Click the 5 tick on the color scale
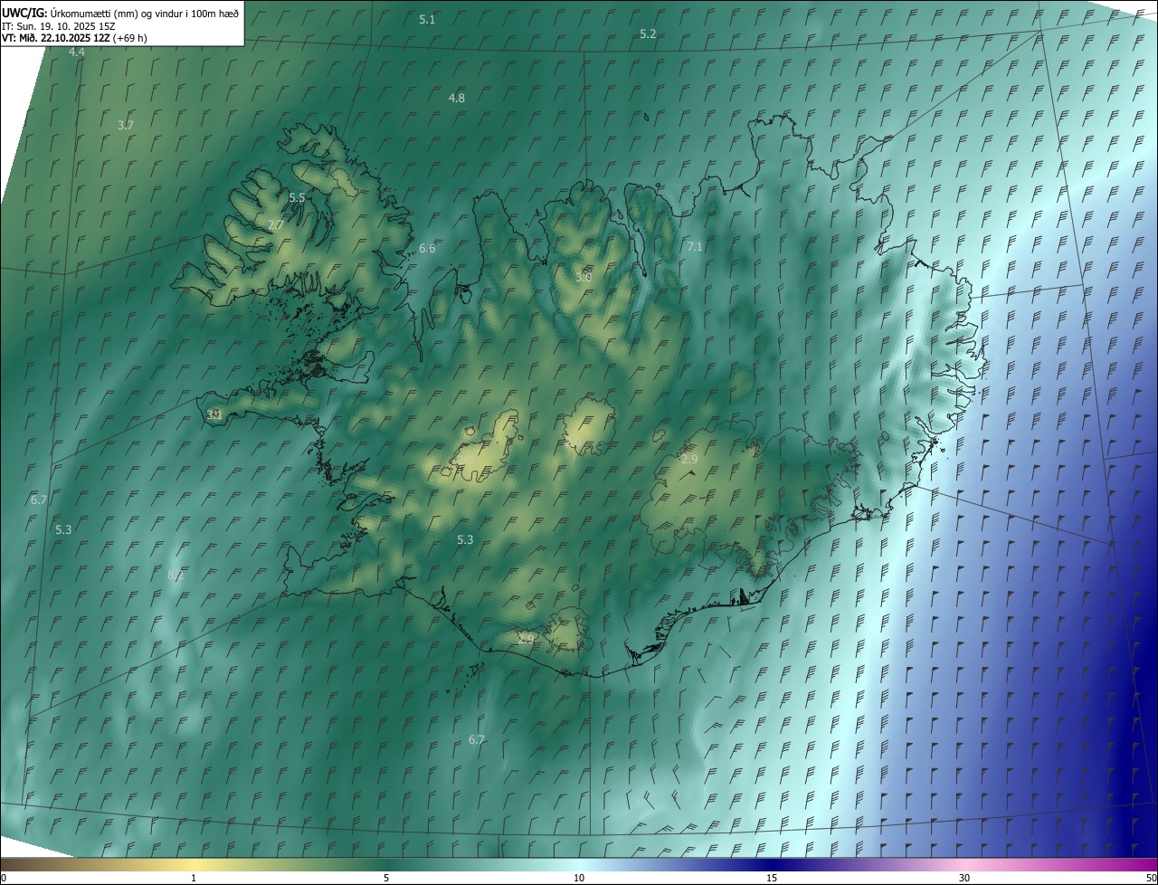The width and height of the screenshot is (1158, 885). click(386, 878)
